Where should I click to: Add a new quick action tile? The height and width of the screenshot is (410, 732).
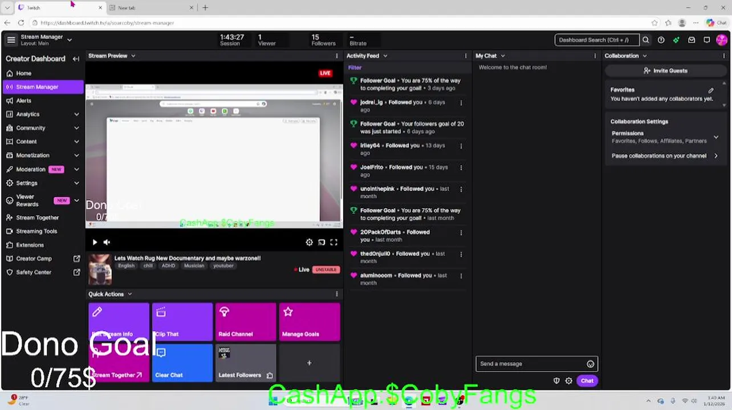click(310, 363)
